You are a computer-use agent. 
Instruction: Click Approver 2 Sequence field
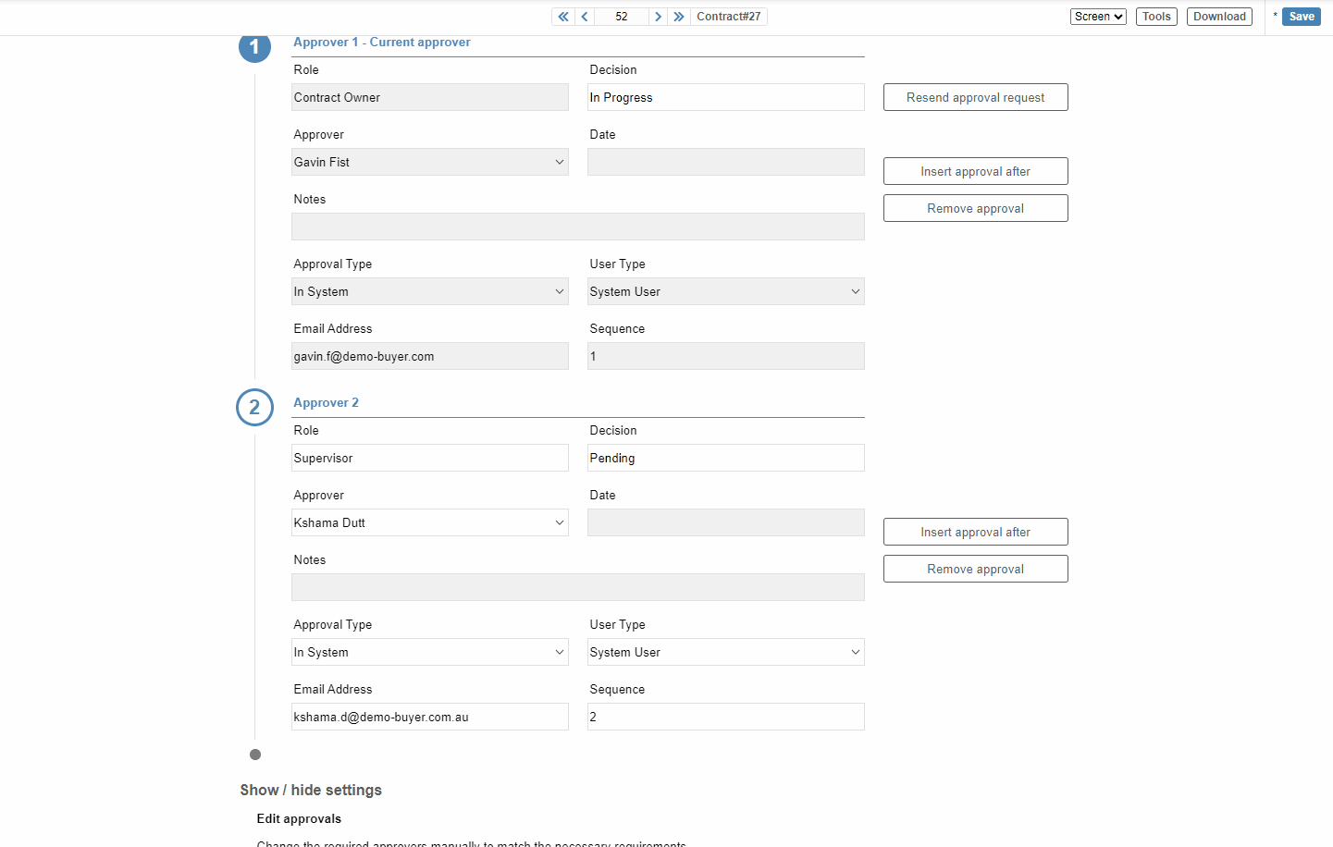[726, 717]
